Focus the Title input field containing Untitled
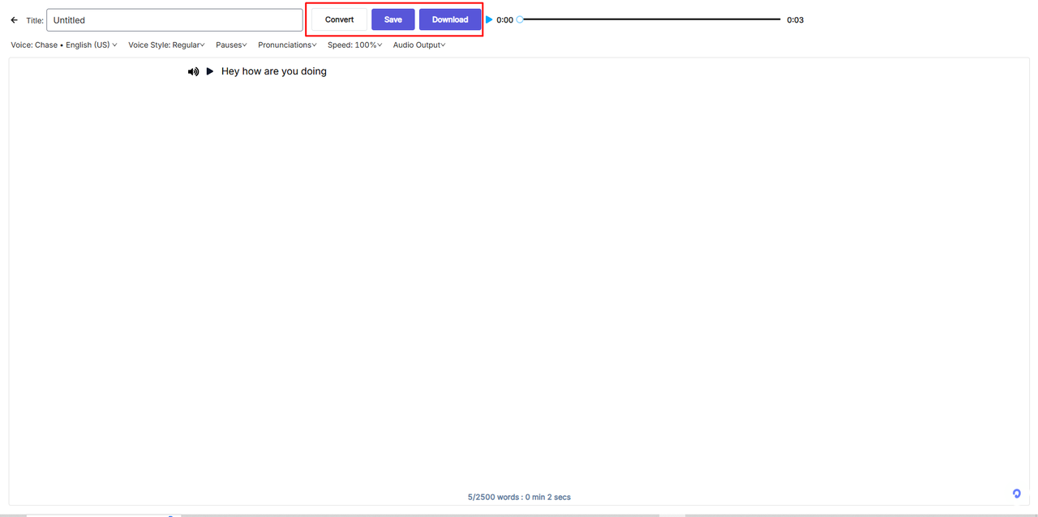This screenshot has height=517, width=1038. point(174,20)
